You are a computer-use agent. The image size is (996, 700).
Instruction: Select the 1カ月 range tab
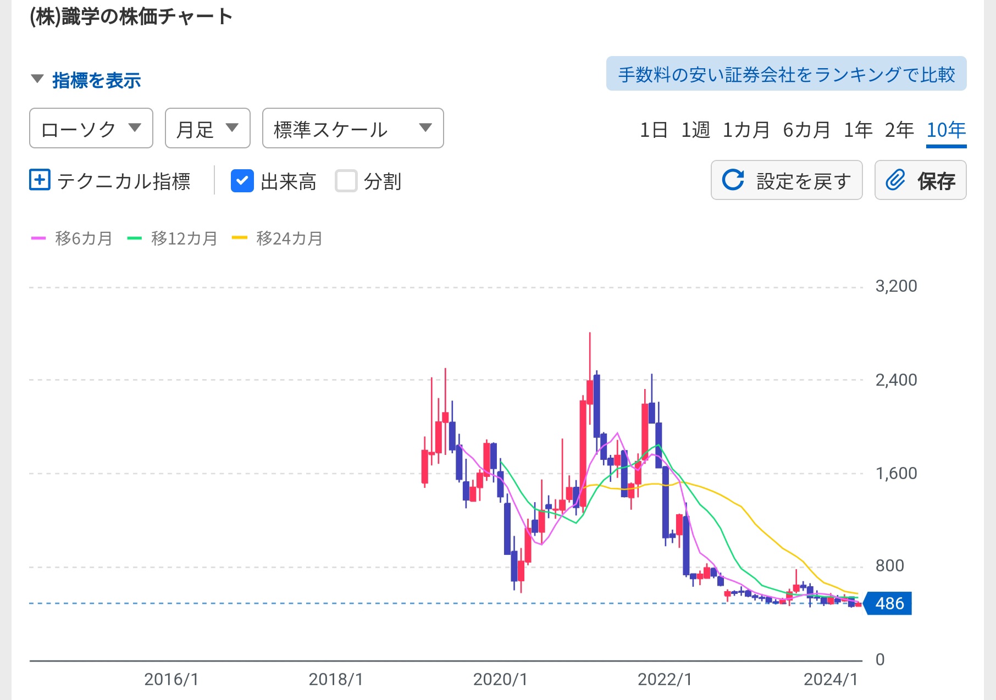point(746,130)
